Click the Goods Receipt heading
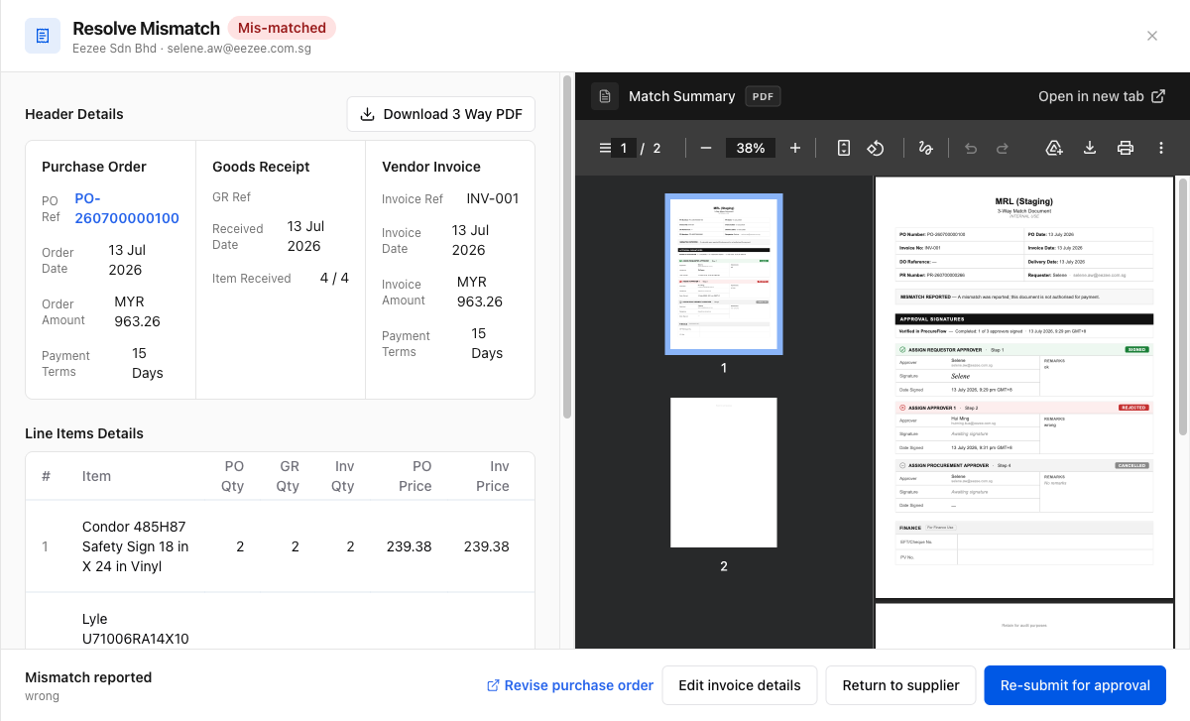1190x721 pixels. [x=261, y=167]
